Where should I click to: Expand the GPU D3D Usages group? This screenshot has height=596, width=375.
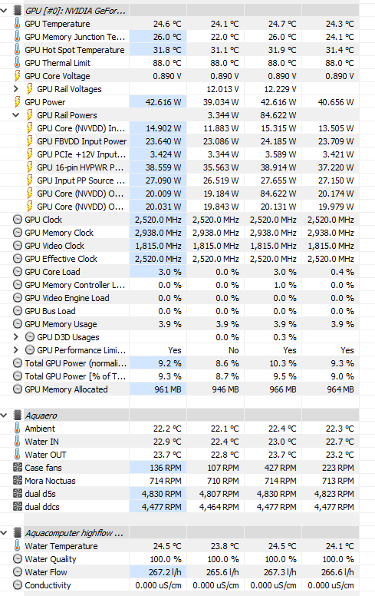coord(15,336)
